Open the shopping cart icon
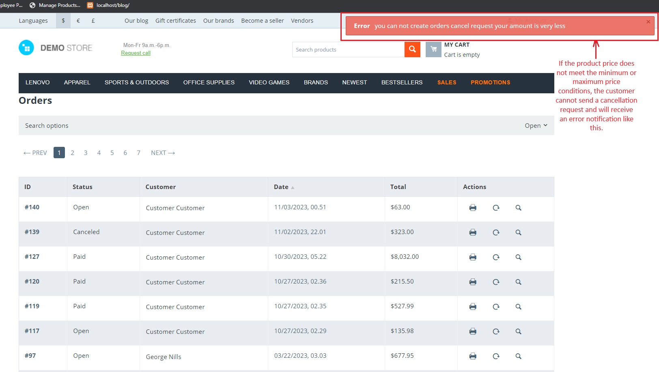This screenshot has width=659, height=372. coord(433,49)
